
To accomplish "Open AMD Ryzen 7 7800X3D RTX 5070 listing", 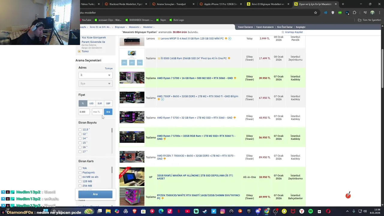I will pos(196,157).
